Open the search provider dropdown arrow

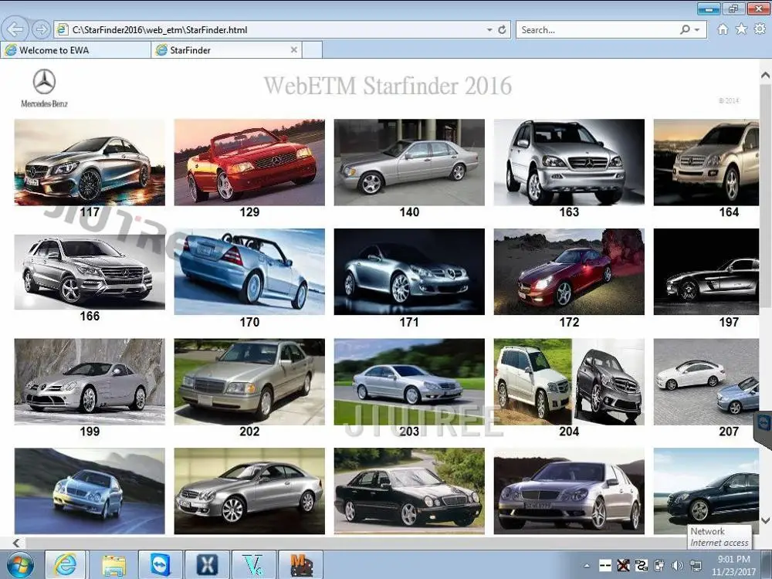pyautogui.click(x=697, y=30)
